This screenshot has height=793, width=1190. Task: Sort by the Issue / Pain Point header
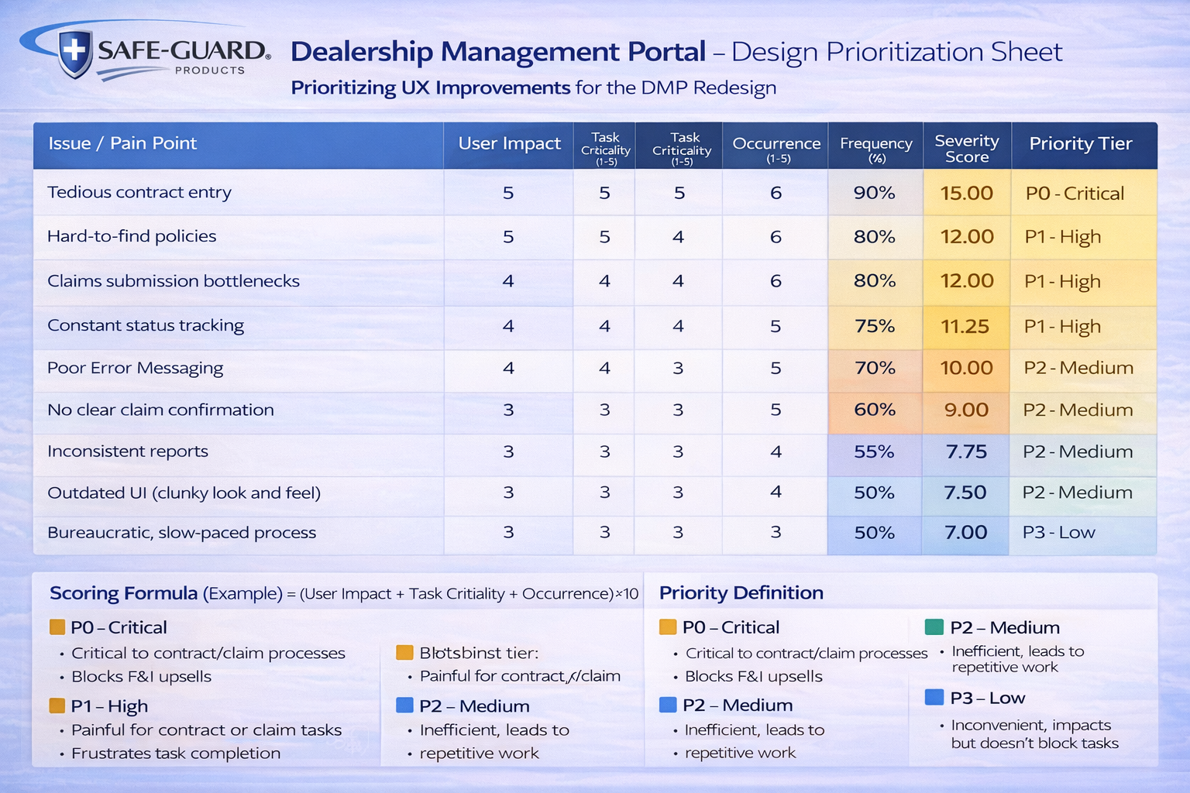(122, 143)
